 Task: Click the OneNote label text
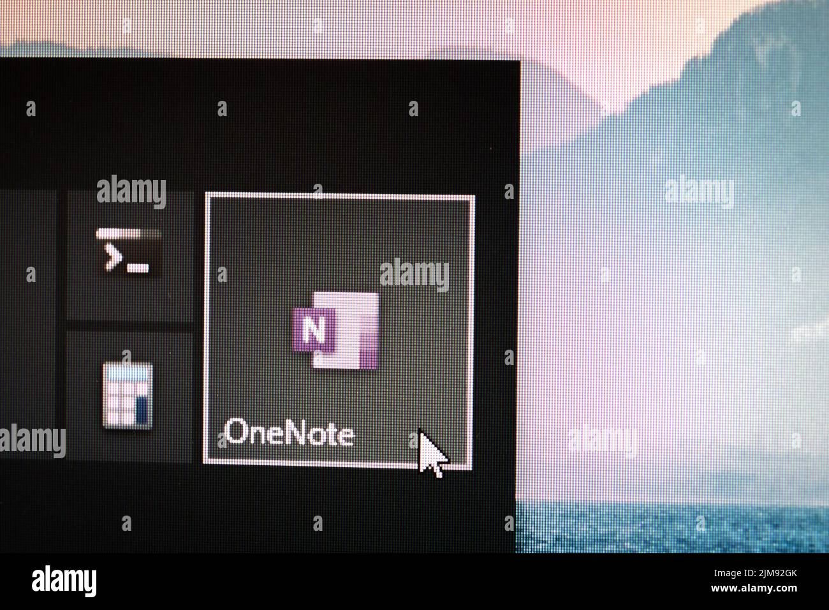290,433
